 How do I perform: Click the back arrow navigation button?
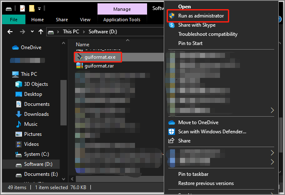(x=10, y=32)
